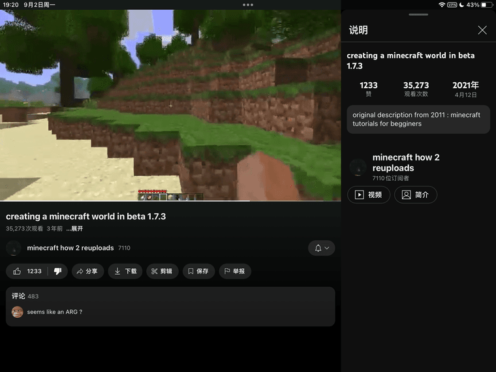The width and height of the screenshot is (496, 372).
Task: Close the 说明 description panel
Action: pos(482,30)
